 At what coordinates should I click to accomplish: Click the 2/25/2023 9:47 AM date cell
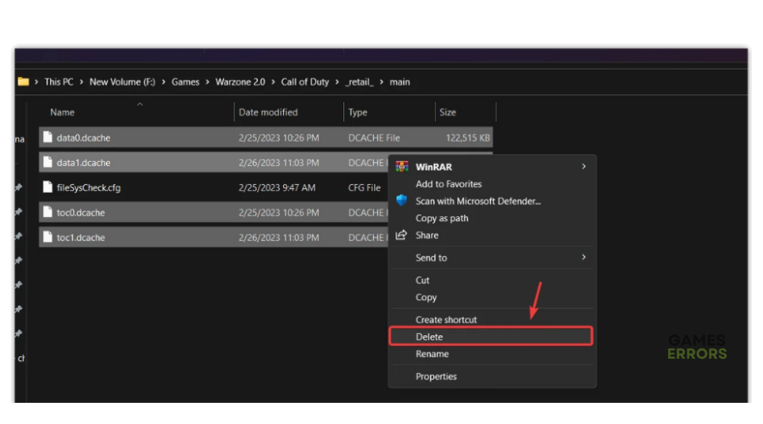[x=277, y=187]
